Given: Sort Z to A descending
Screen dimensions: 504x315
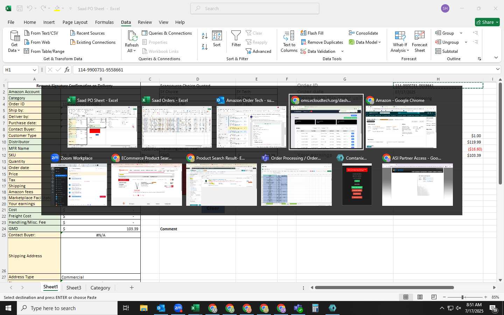Looking at the screenshot, I should click(205, 47).
